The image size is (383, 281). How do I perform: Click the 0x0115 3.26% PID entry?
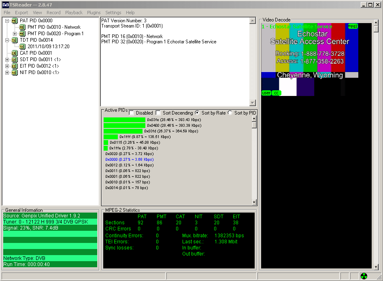pyautogui.click(x=135, y=143)
